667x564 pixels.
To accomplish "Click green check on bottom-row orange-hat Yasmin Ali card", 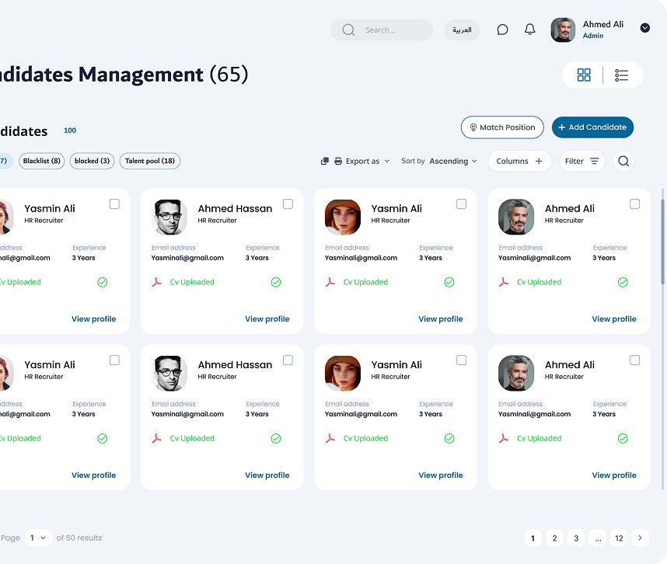I will click(x=449, y=438).
